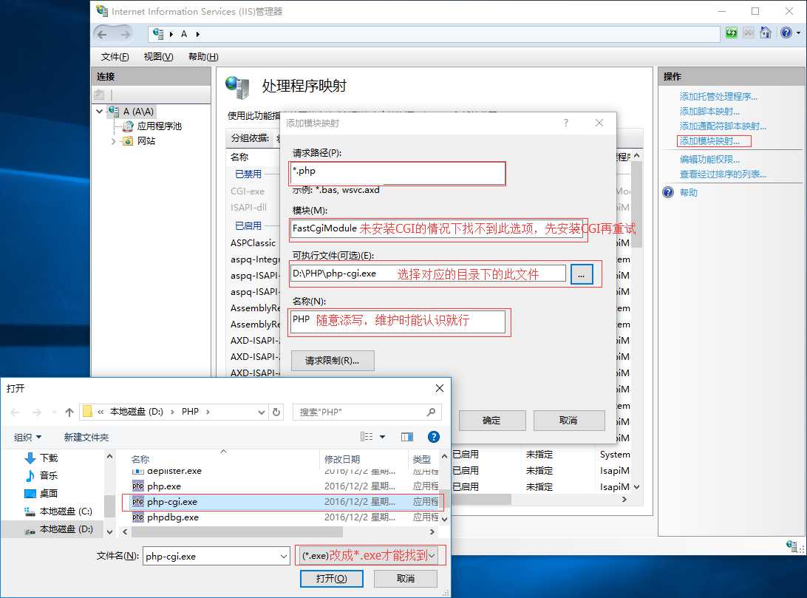Click the IIS forward navigation arrow
Image resolution: width=807 pixels, height=598 pixels.
(125, 35)
